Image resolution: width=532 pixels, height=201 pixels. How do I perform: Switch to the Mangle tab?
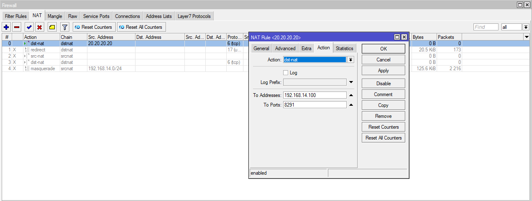point(55,16)
